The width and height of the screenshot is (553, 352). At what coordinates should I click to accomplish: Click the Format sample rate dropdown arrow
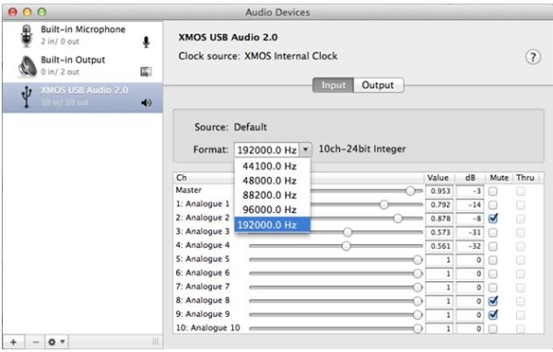coord(305,149)
